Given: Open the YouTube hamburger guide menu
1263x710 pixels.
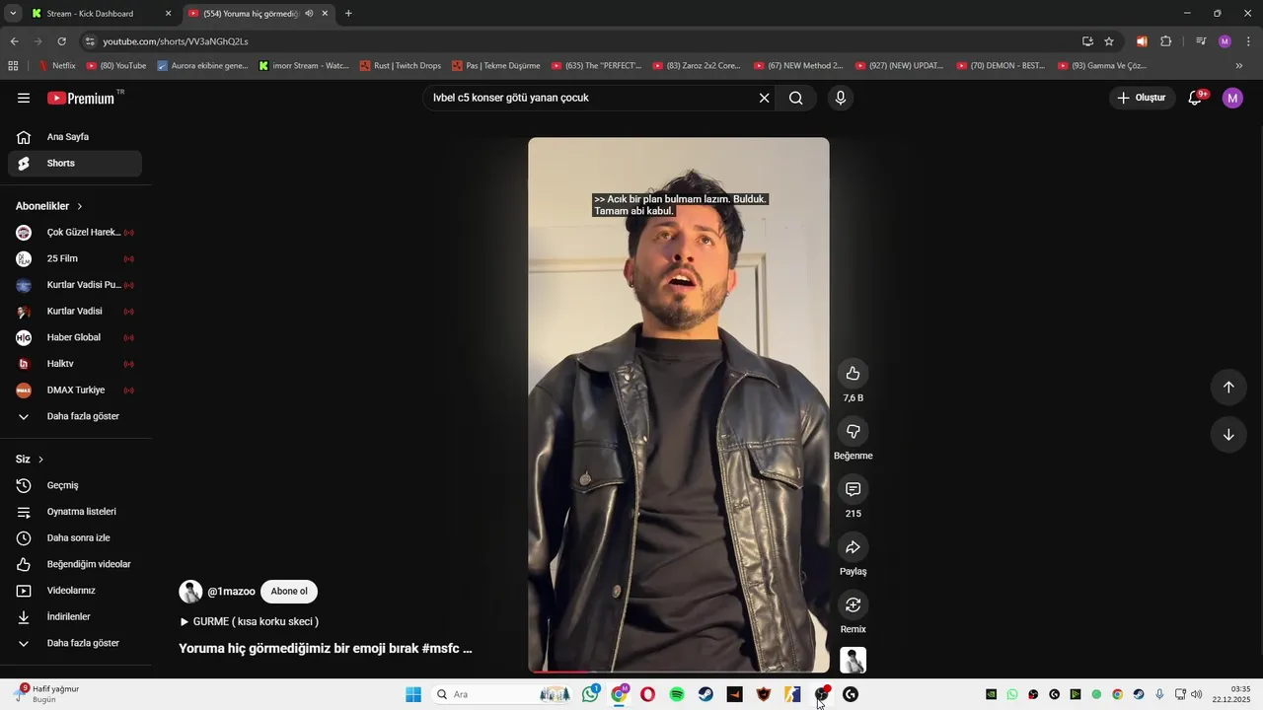Looking at the screenshot, I should pos(24,98).
